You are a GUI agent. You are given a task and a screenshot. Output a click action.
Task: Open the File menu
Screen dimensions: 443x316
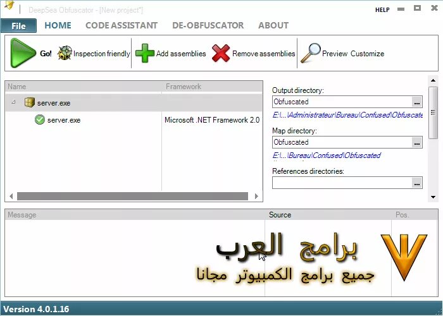click(x=18, y=26)
